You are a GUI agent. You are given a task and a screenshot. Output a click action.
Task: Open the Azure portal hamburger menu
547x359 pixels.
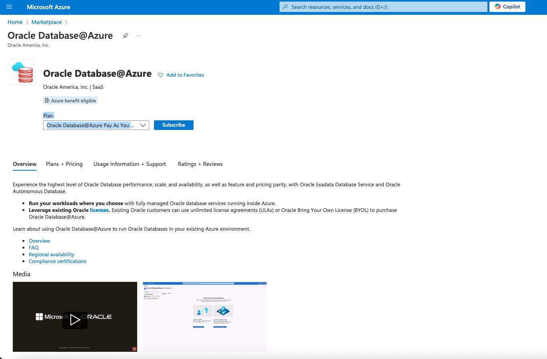[x=9, y=7]
